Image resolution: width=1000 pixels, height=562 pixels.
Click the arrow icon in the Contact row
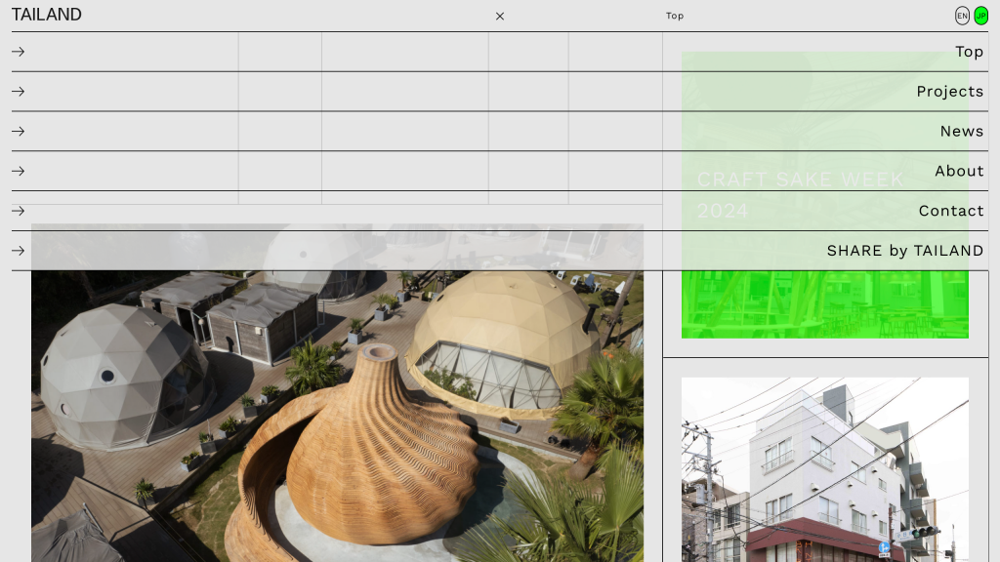tap(18, 211)
